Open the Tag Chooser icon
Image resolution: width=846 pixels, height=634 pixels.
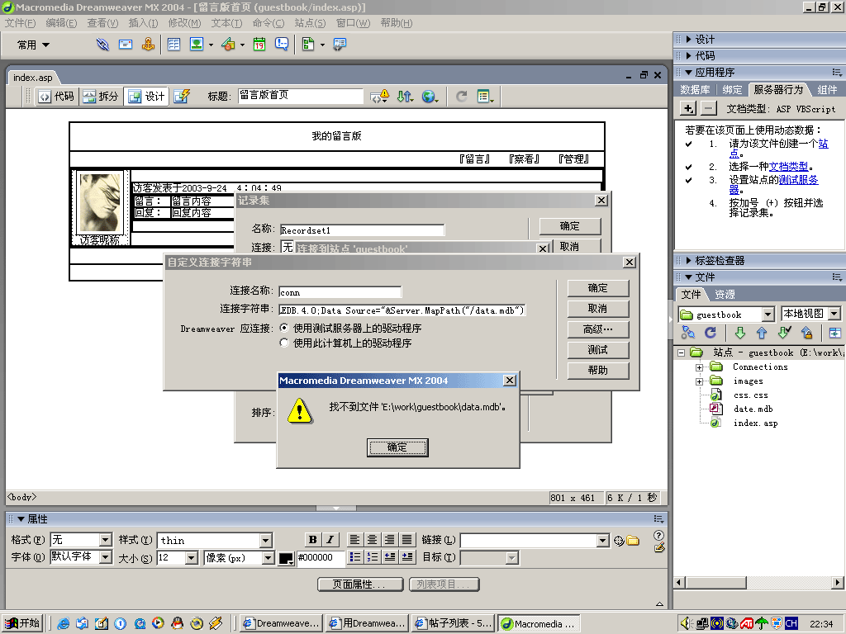click(340, 45)
